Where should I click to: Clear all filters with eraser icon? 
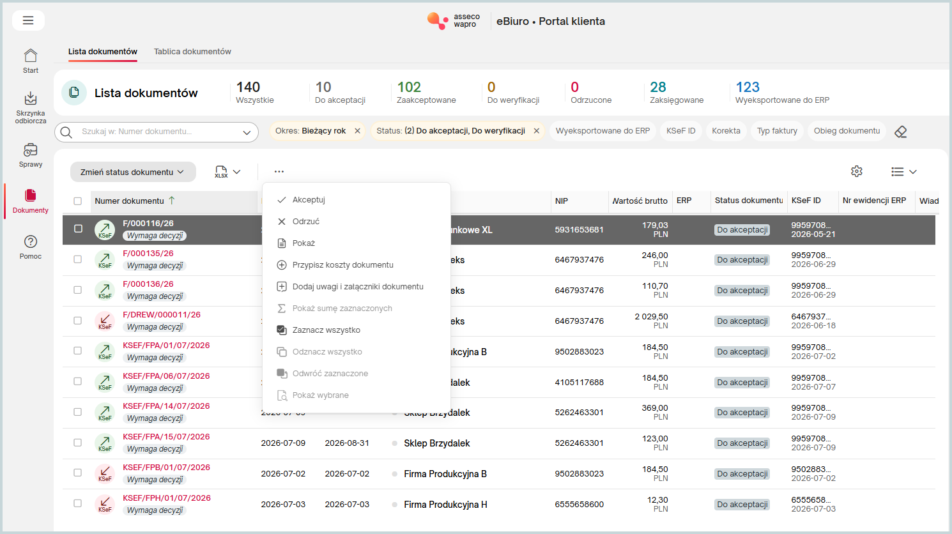click(x=901, y=132)
